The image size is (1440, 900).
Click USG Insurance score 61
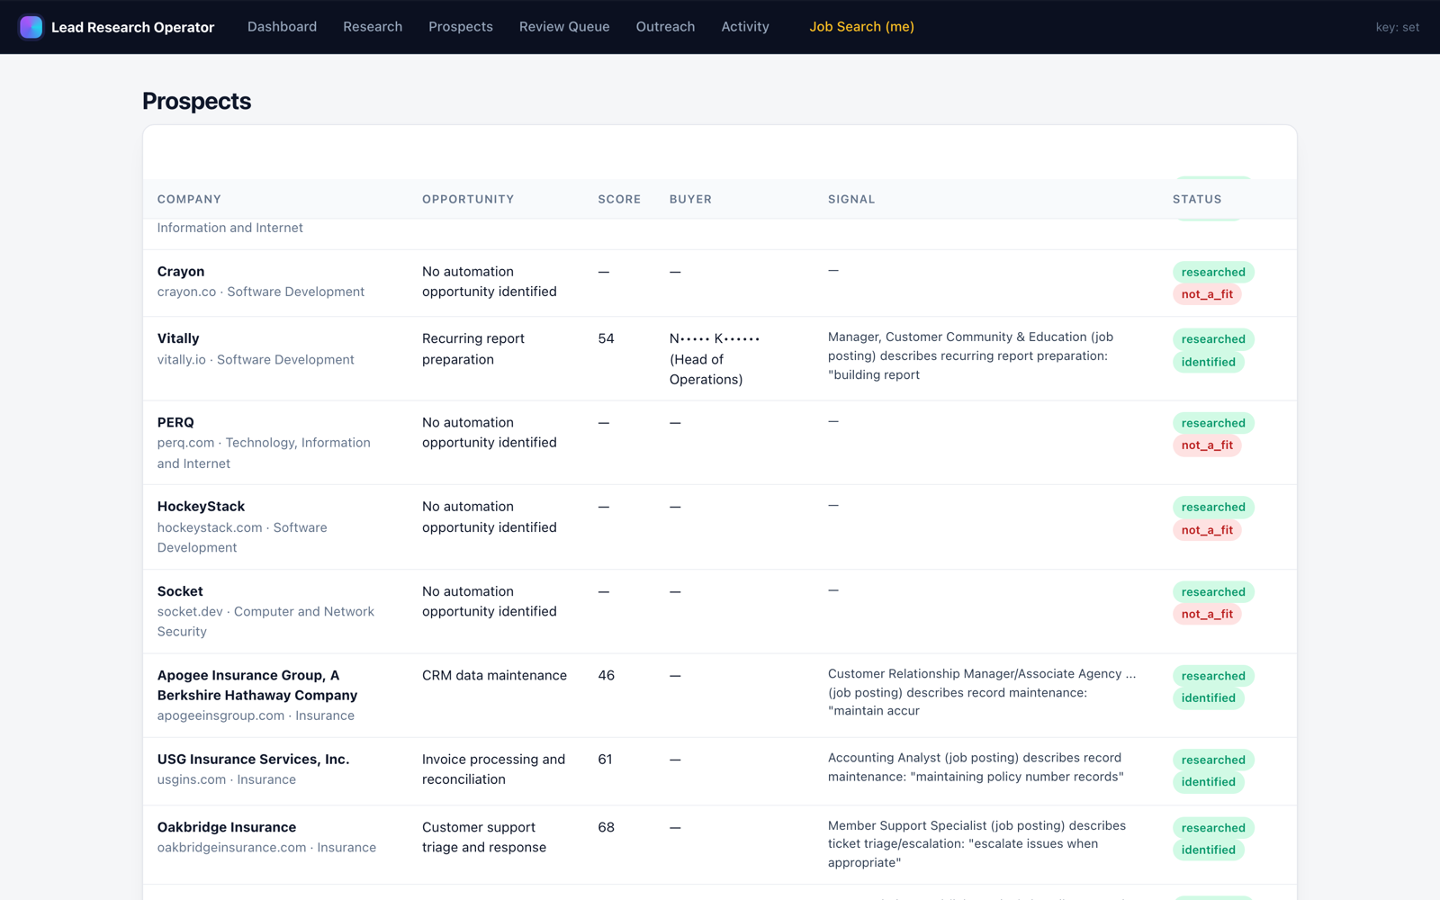click(x=605, y=760)
